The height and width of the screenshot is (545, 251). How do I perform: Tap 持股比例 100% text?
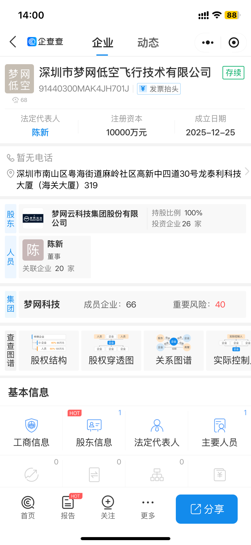[177, 213]
